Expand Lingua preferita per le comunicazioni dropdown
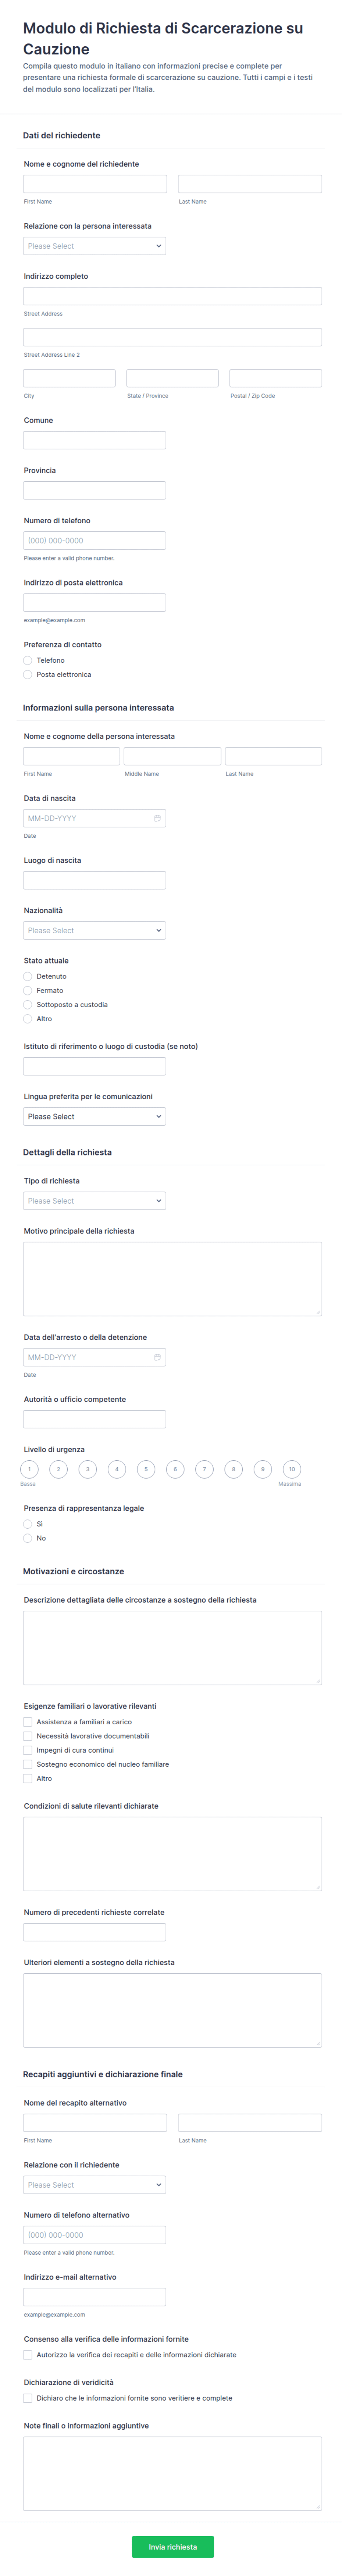The width and height of the screenshot is (342, 2576). coord(94,1116)
